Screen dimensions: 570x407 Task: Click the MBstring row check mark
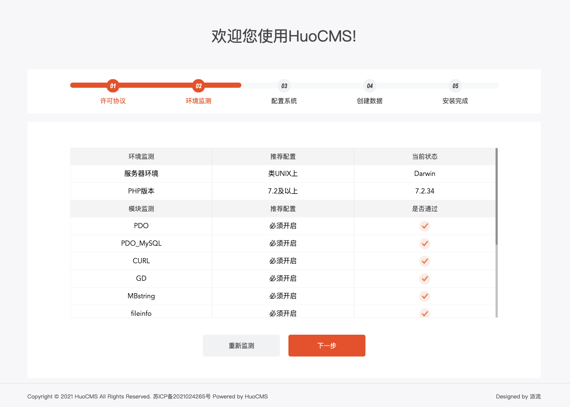click(x=425, y=296)
